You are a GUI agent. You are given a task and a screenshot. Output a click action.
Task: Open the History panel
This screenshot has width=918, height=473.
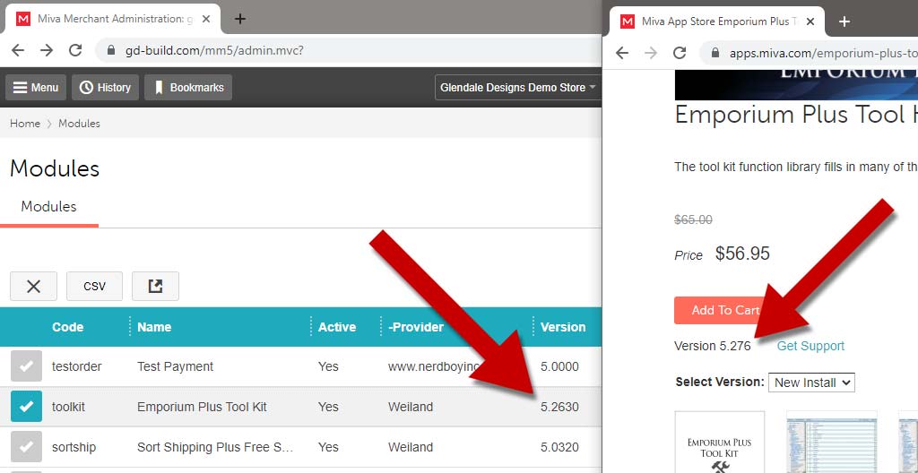pos(106,87)
